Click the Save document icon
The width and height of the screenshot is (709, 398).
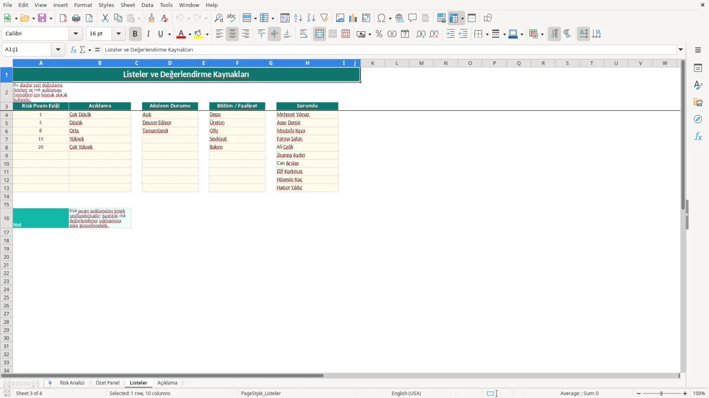pyautogui.click(x=42, y=18)
